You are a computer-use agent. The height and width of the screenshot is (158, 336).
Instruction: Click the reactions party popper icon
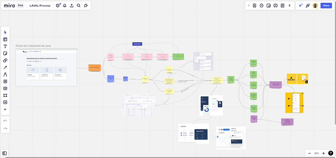click(308, 6)
